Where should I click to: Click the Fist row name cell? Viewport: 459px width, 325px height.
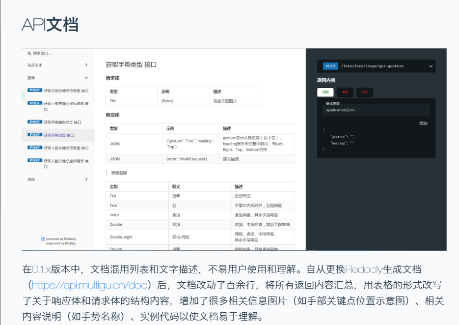tap(137, 196)
